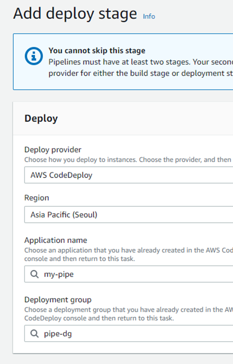Select the 'Deployment group' label

point(58,300)
